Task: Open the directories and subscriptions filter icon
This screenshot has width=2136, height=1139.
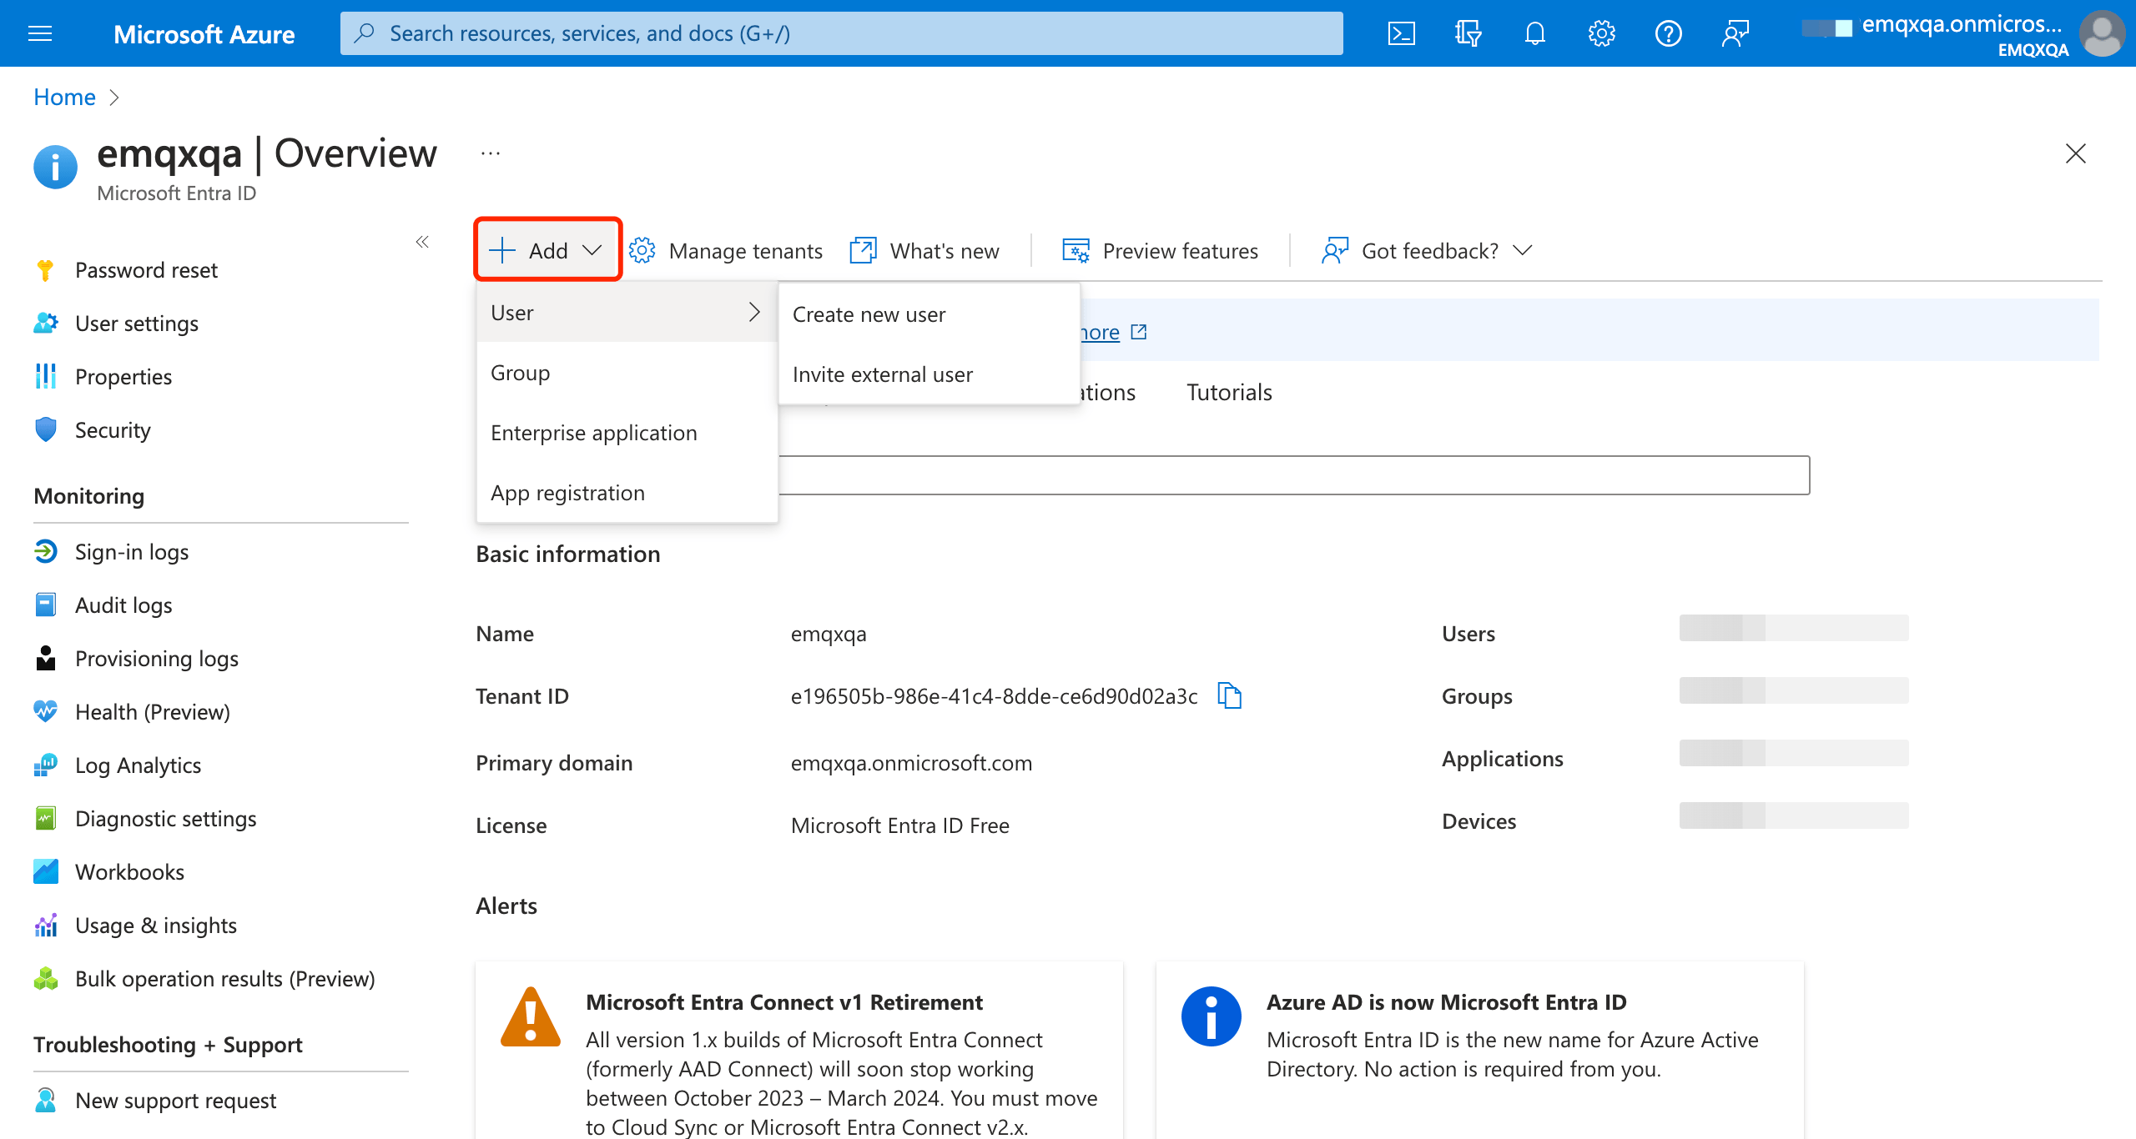Action: 1468,33
